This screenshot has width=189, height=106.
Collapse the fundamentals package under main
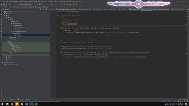tap(12, 26)
